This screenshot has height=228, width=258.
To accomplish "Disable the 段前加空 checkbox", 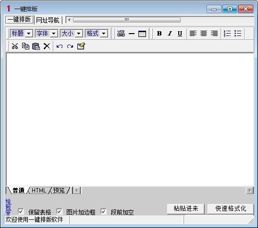I will pos(103,212).
